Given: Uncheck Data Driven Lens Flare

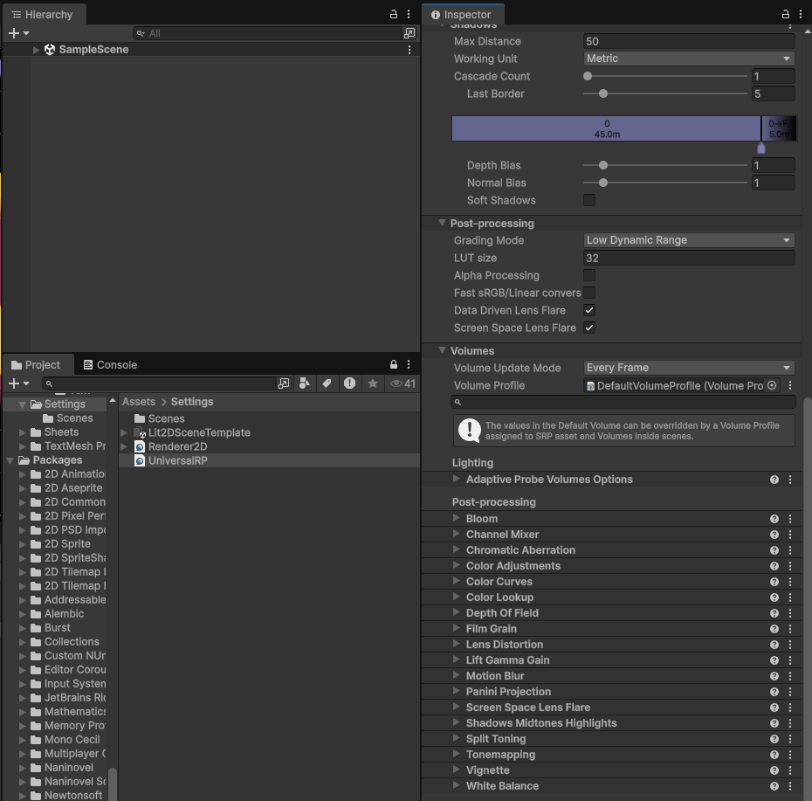Looking at the screenshot, I should pyautogui.click(x=589, y=310).
